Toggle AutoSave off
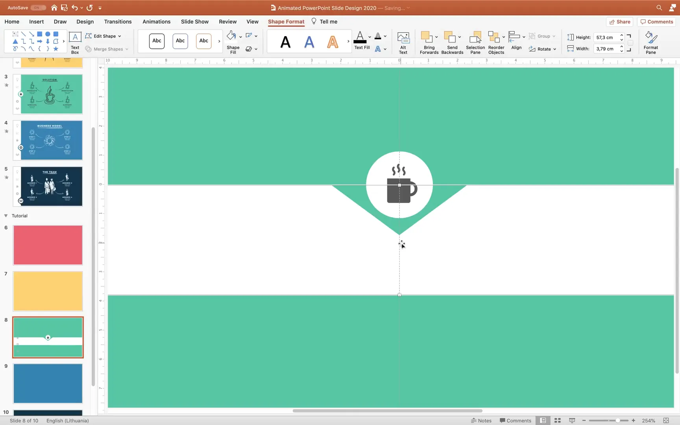This screenshot has height=425, width=680. 37,7
